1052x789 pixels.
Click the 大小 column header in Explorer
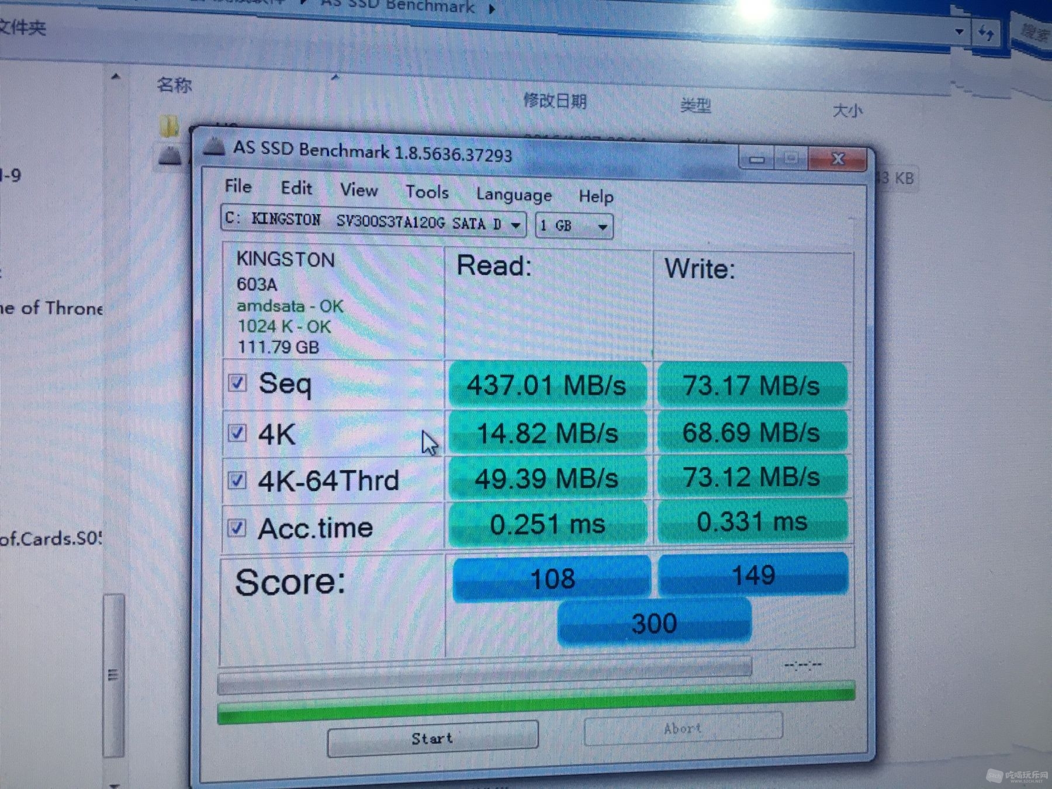tap(847, 110)
